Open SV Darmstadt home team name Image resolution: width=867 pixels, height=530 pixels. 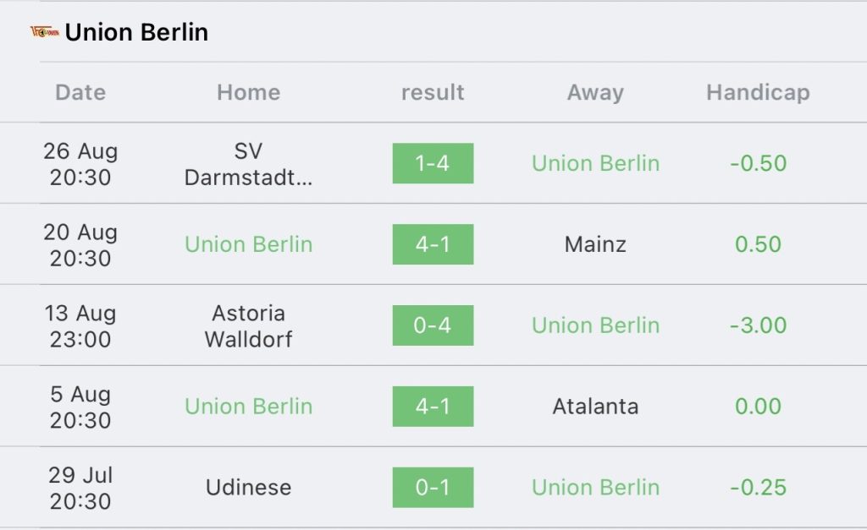pyautogui.click(x=248, y=164)
